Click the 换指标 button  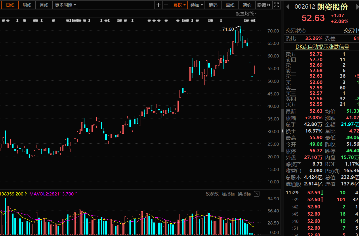click(x=244, y=194)
